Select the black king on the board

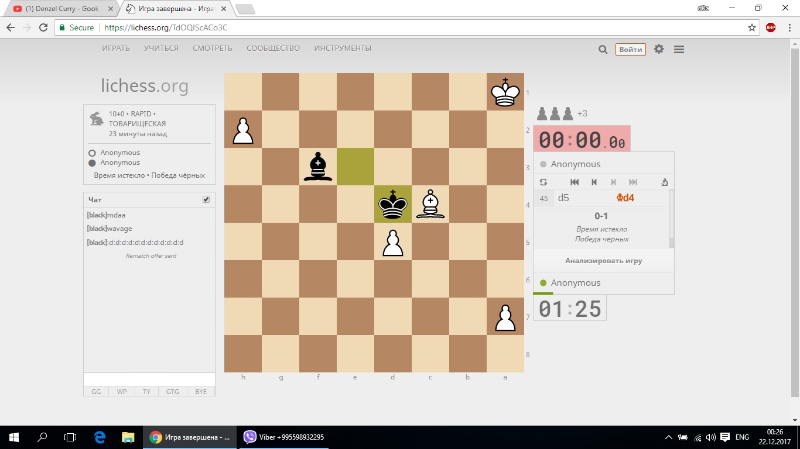pos(392,204)
